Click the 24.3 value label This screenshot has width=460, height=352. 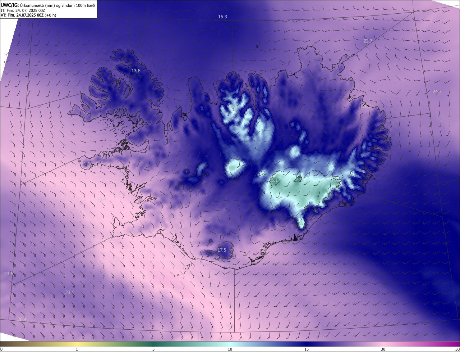(437, 92)
